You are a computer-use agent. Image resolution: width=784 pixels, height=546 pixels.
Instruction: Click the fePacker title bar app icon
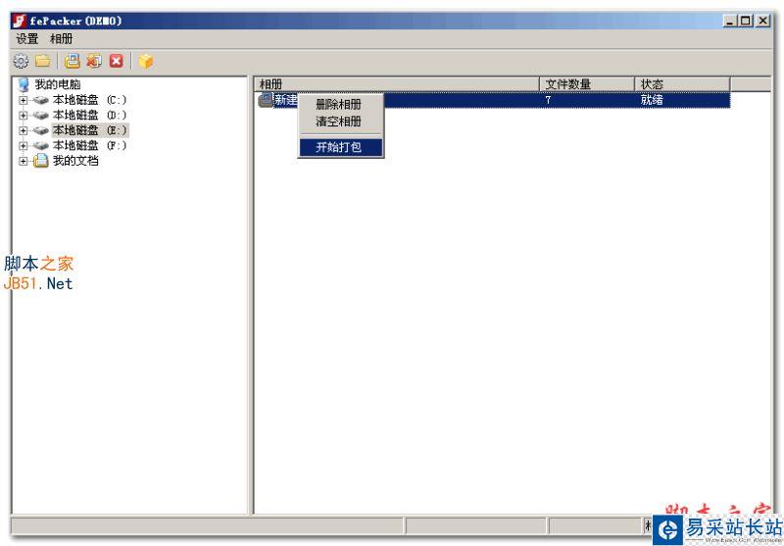click(19, 21)
